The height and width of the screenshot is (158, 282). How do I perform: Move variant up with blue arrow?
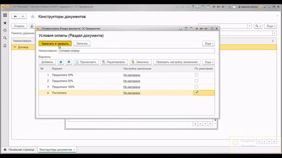(61, 62)
